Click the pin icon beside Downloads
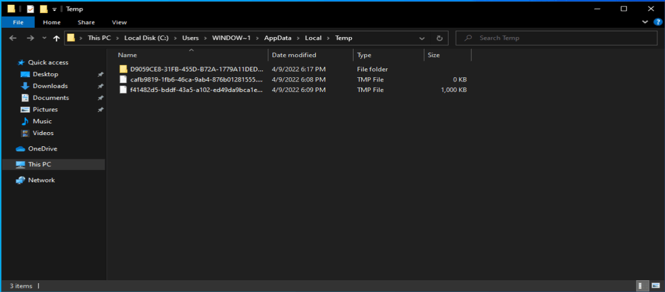This screenshot has height=292, width=665. point(100,86)
